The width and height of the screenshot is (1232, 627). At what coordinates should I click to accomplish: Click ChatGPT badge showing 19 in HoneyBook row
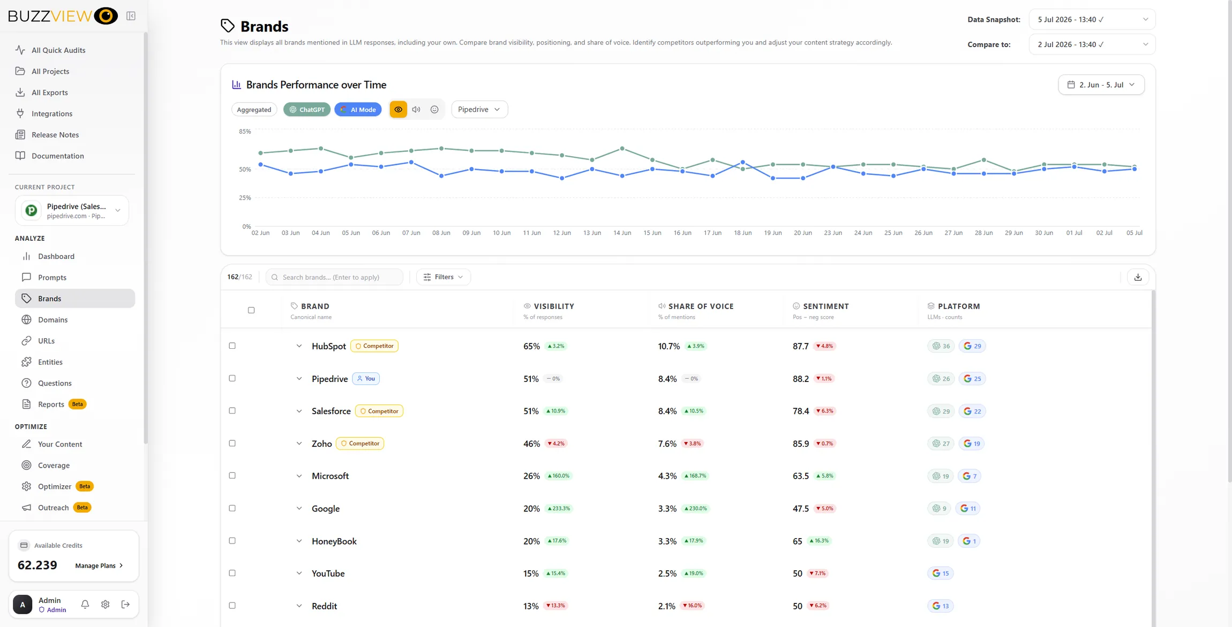(940, 541)
